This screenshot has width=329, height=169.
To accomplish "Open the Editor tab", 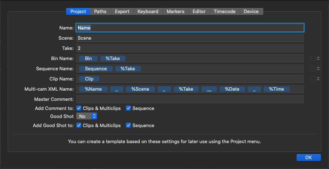I will pyautogui.click(x=199, y=12).
